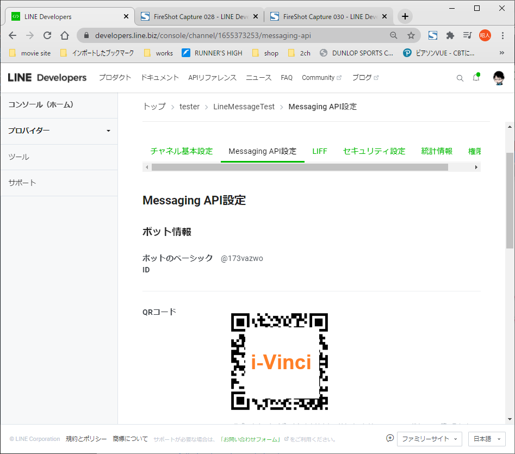This screenshot has height=454, width=515.
Task: Open コンソール（ホーム） in the sidebar
Action: (59, 105)
